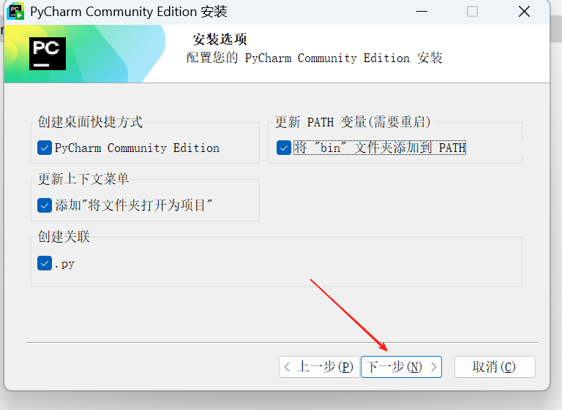
Task: Cancel installation with the 取消(C) button
Action: tap(495, 367)
